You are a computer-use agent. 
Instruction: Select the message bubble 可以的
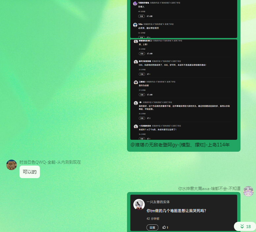click(30, 172)
